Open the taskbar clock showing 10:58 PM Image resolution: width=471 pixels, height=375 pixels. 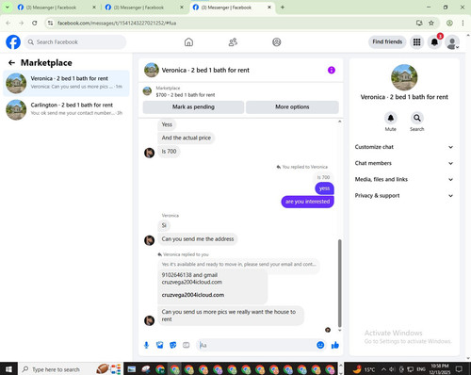[439, 369]
